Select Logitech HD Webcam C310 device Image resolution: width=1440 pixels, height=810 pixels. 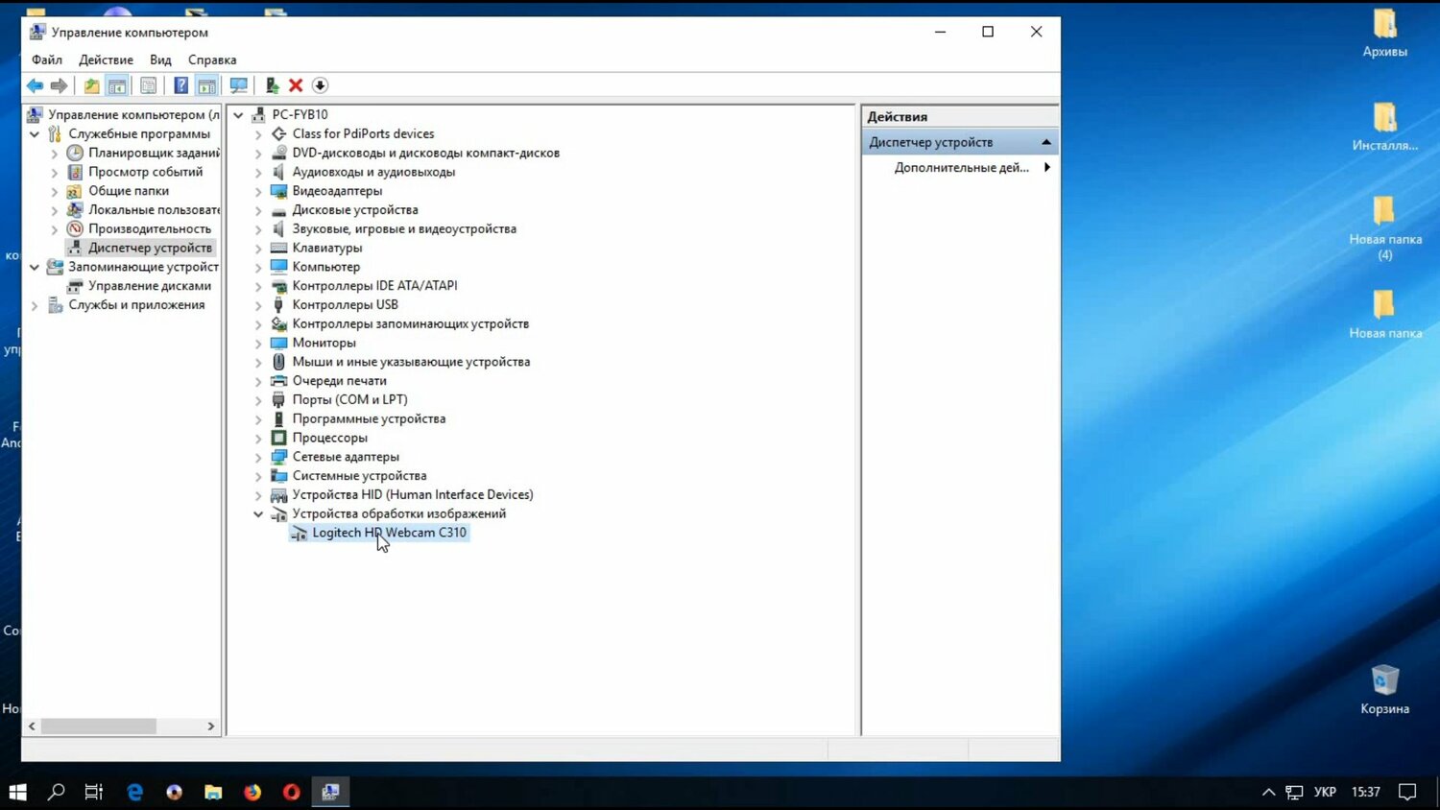tap(389, 533)
